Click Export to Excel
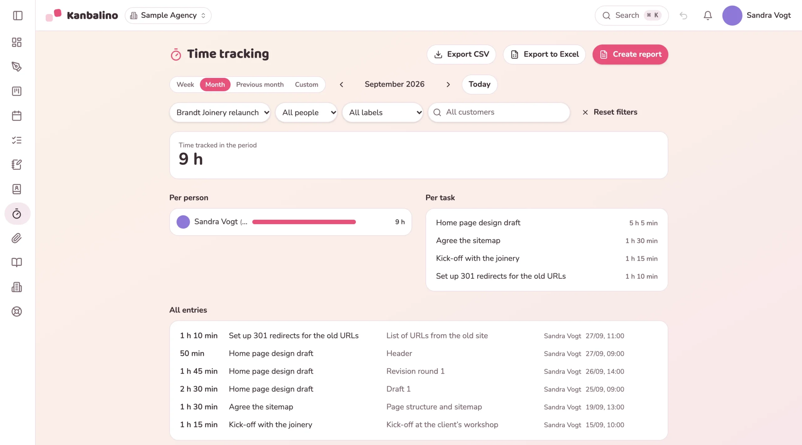 pos(544,54)
